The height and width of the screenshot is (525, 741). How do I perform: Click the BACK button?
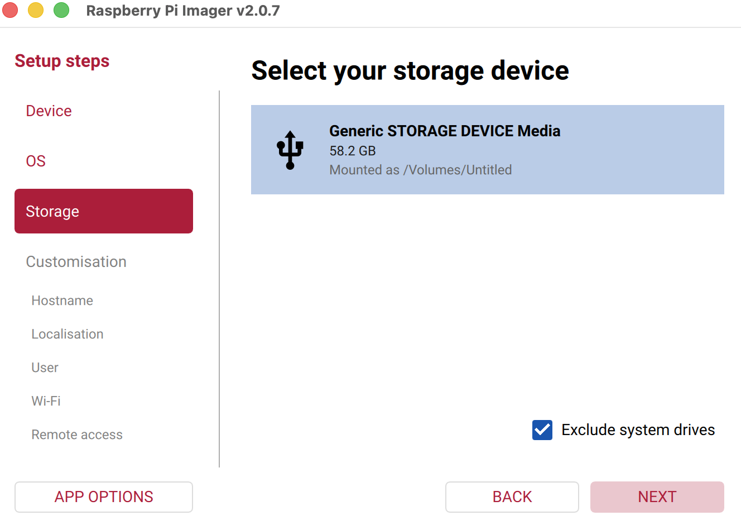pos(512,497)
